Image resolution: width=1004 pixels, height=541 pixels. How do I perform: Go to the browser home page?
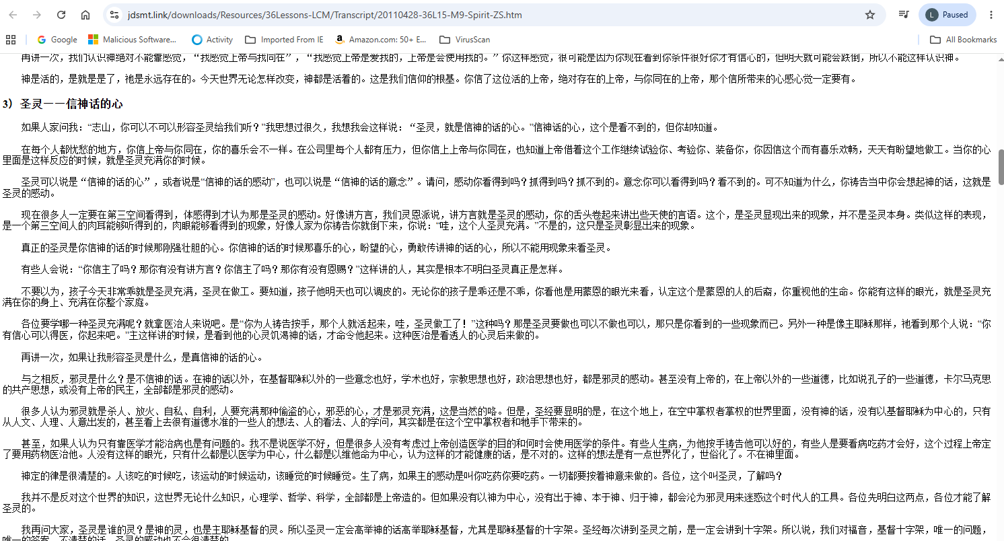click(85, 15)
